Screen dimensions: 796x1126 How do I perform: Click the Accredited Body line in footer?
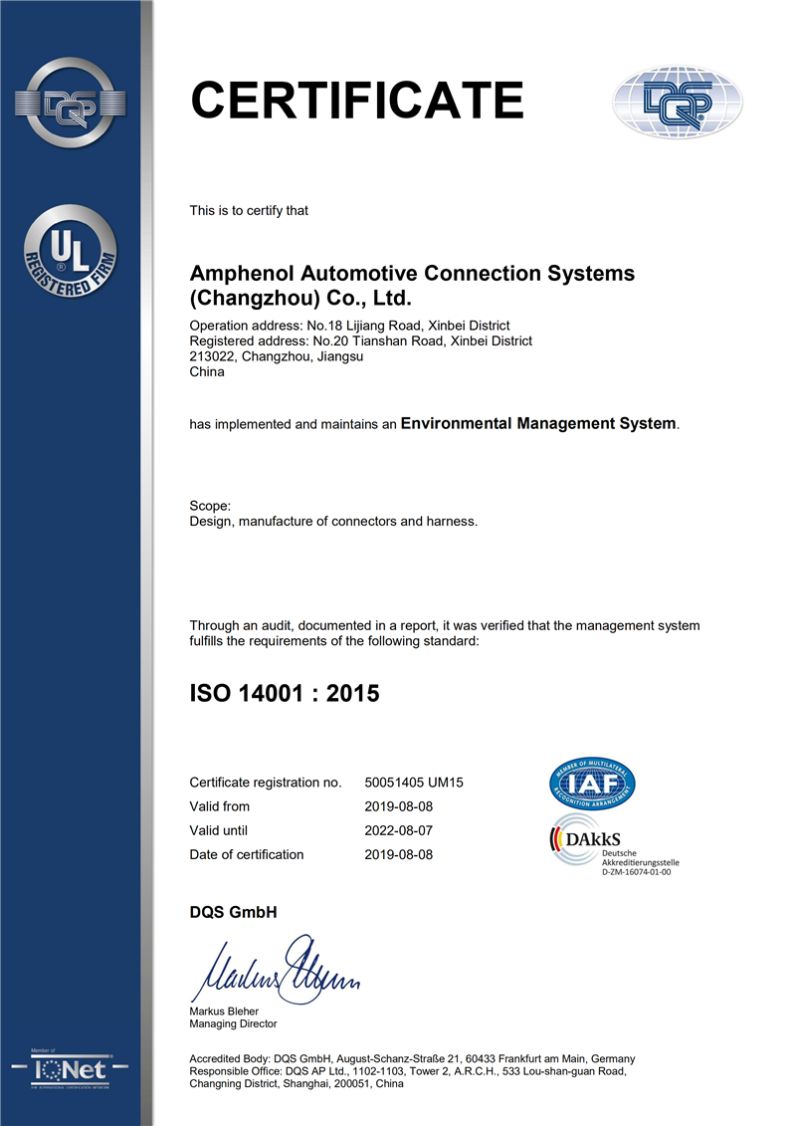click(412, 1058)
